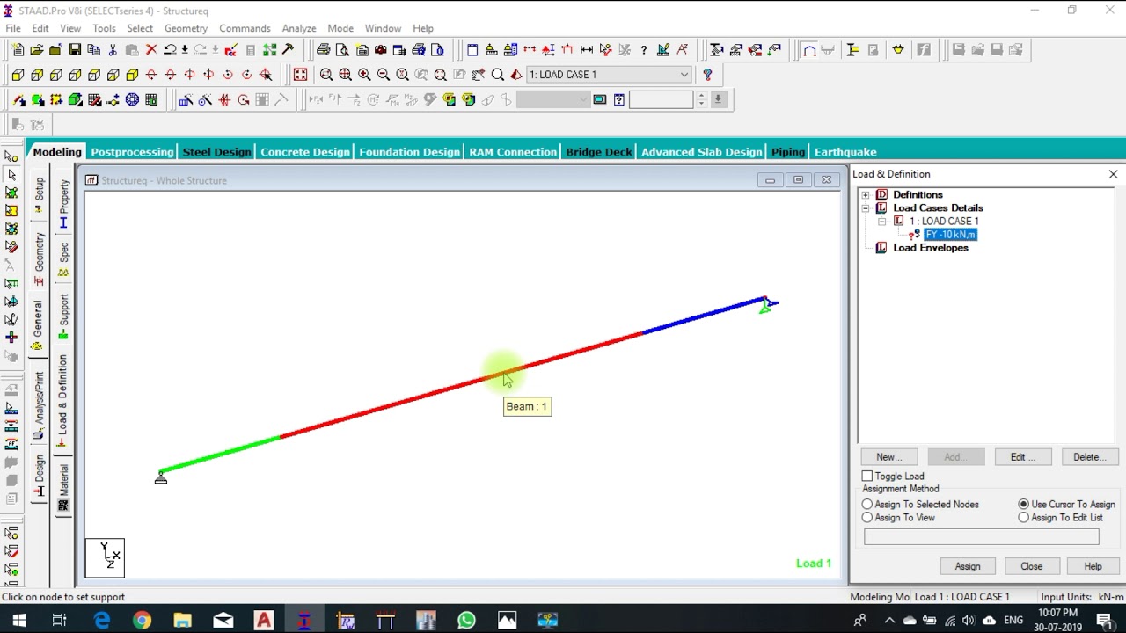
Task: Click the Zoom Out minus magnifier icon
Action: click(384, 75)
